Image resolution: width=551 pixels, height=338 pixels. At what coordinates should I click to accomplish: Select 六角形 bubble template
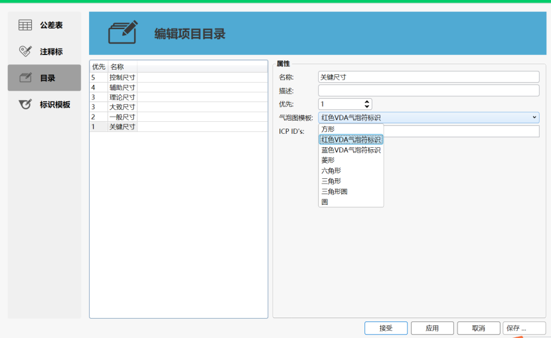tap(331, 171)
